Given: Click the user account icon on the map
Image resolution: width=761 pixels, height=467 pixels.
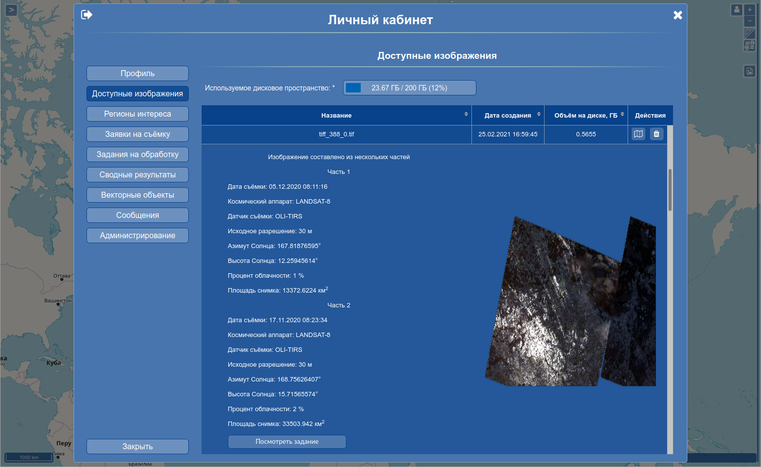Looking at the screenshot, I should [737, 10].
